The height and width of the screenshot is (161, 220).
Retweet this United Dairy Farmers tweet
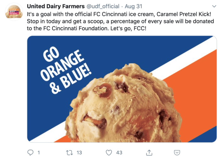[x=69, y=153]
